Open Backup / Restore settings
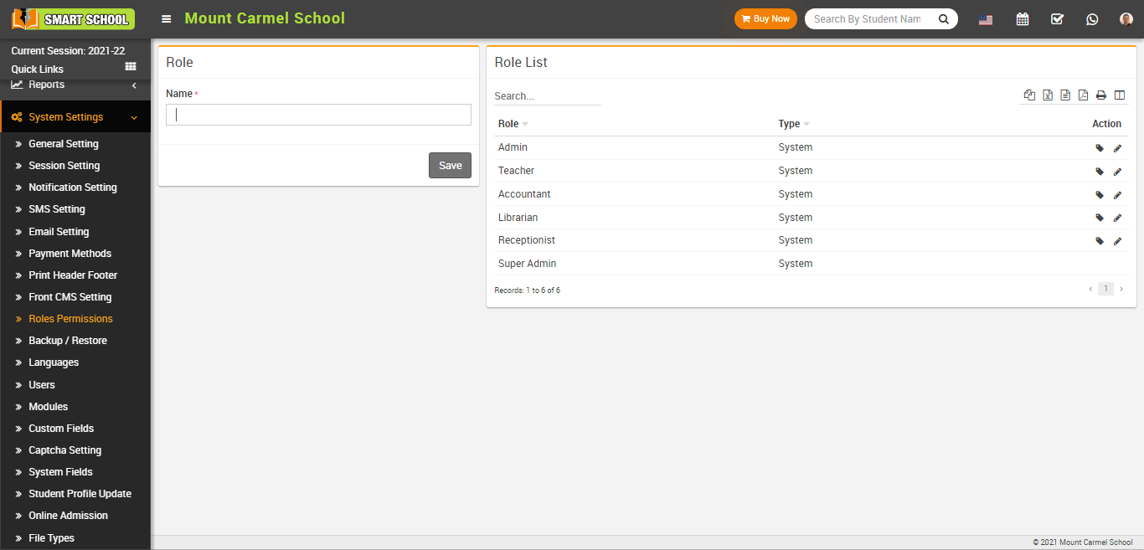The image size is (1144, 550). coord(68,341)
